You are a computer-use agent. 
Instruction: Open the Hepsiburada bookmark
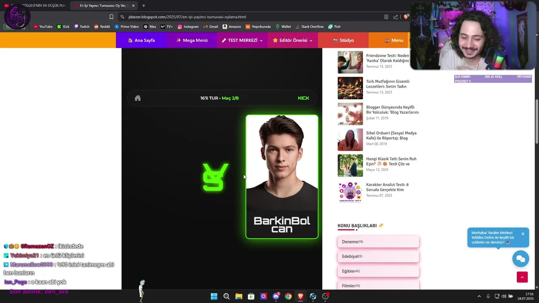258,27
